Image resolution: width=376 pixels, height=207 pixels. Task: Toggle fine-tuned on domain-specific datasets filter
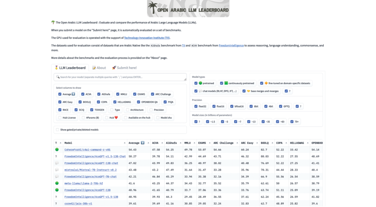pyautogui.click(x=262, y=83)
